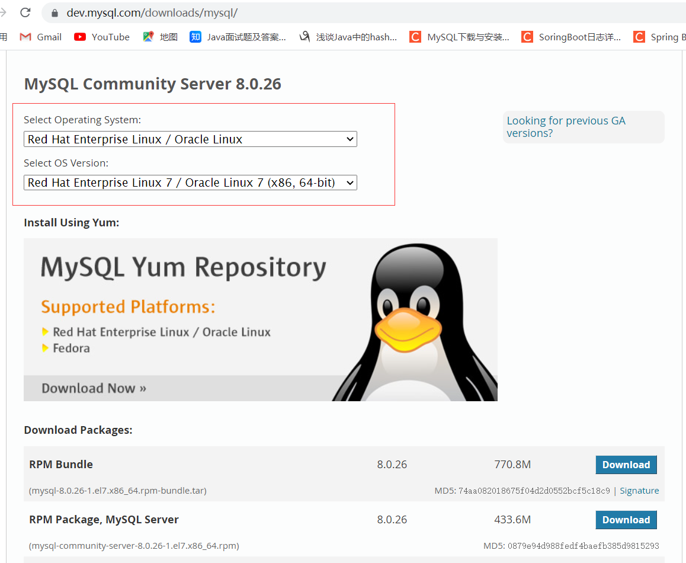The height and width of the screenshot is (563, 686).
Task: Click the mysql-community-server-8.0.26-1.el7.x86_64.rpm filename
Action: (134, 546)
